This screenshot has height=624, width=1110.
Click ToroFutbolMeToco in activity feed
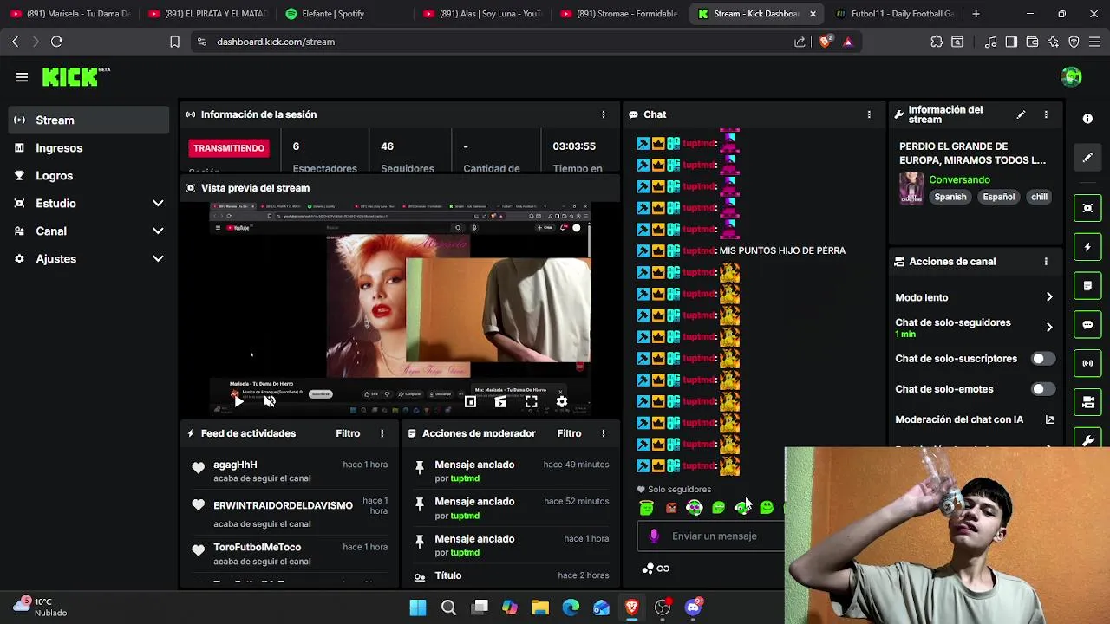(257, 547)
